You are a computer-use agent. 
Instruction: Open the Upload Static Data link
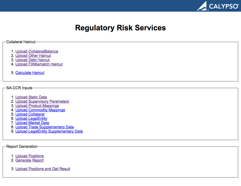(31, 97)
